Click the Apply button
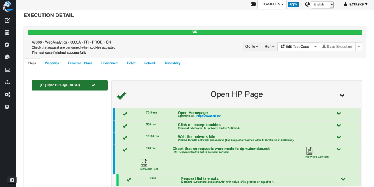 [x=293, y=4]
